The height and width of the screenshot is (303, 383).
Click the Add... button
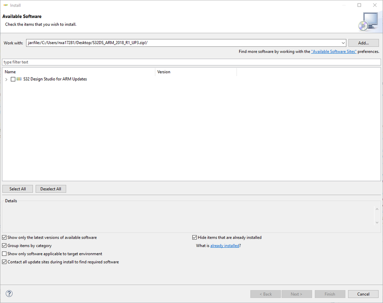pos(363,43)
